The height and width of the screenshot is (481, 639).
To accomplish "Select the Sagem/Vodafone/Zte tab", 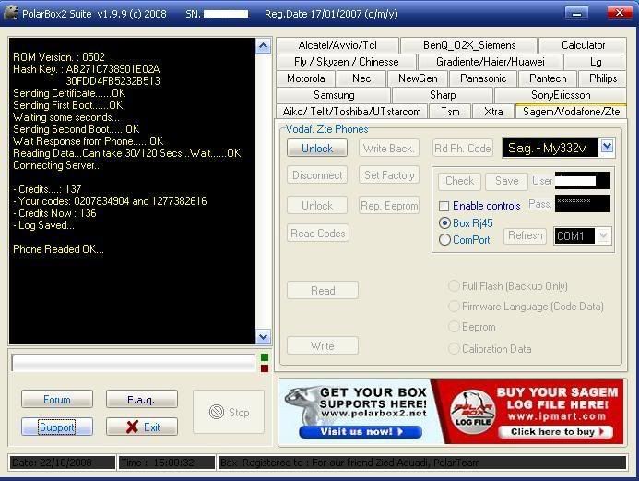I will pyautogui.click(x=571, y=112).
